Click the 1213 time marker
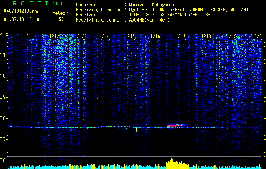266x169 pixels. [80, 36]
